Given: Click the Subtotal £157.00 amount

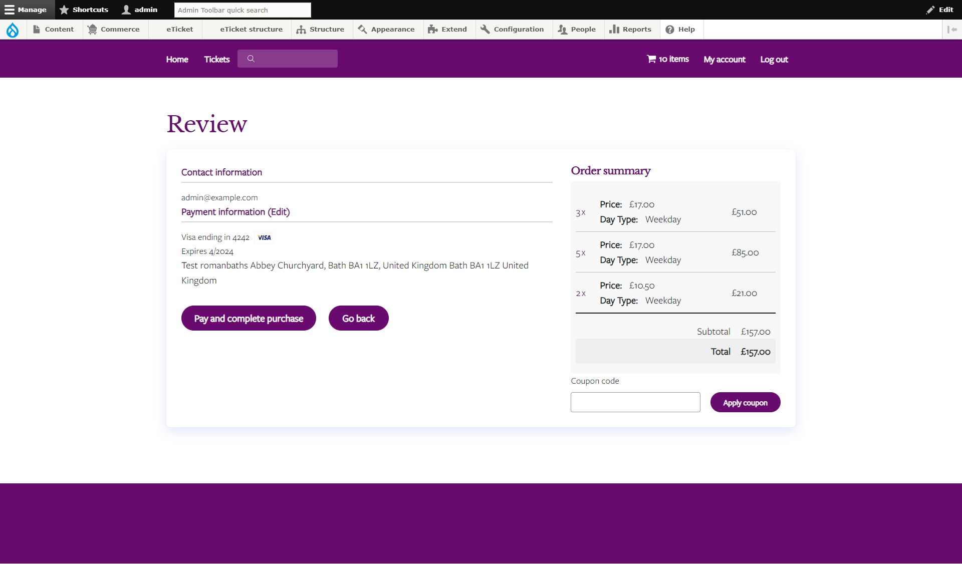Looking at the screenshot, I should click(756, 332).
